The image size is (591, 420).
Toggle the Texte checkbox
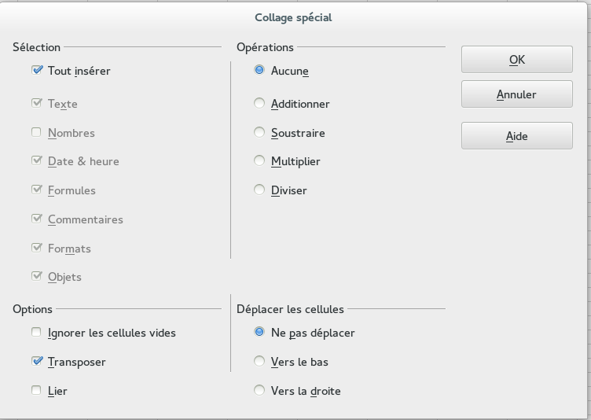(37, 103)
